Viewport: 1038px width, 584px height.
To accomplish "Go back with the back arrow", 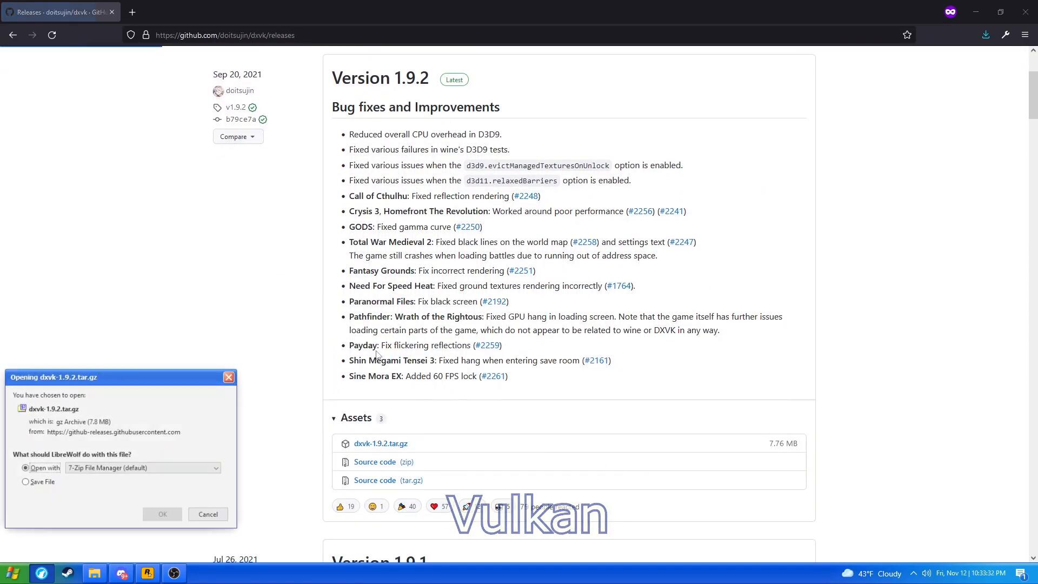I will point(13,35).
